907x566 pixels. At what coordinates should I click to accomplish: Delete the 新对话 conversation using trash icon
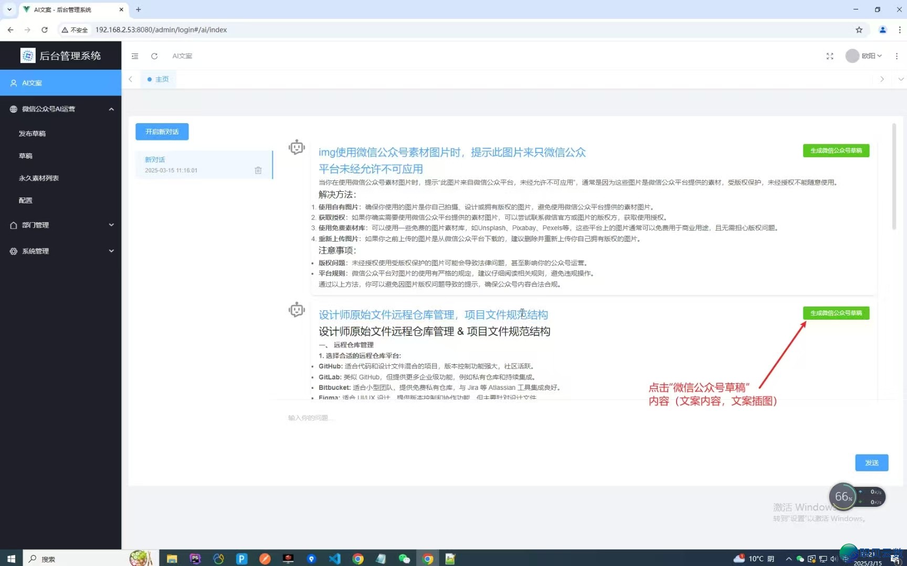(x=258, y=170)
